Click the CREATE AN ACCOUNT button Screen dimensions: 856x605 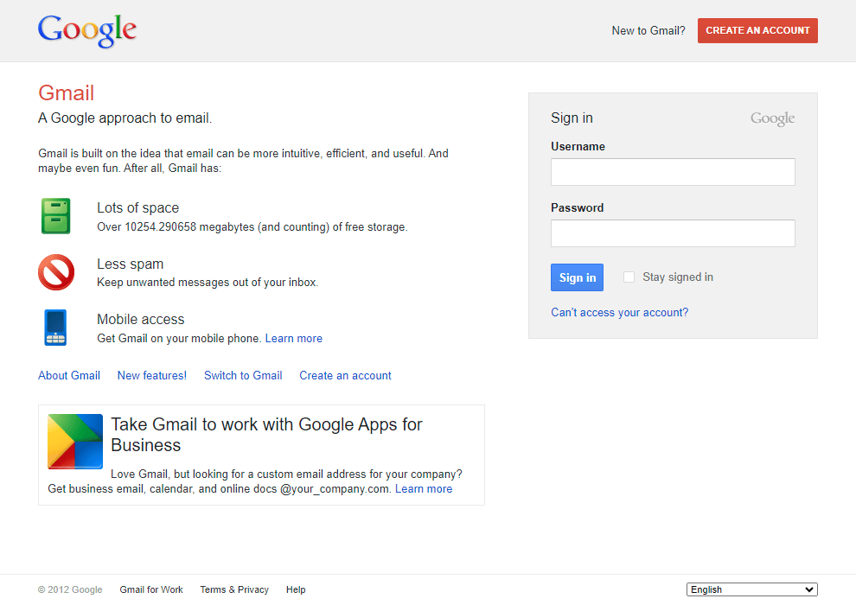click(x=757, y=30)
